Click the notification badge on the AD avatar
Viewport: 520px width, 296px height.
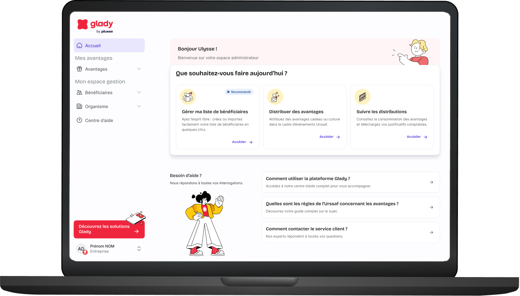(x=84, y=252)
